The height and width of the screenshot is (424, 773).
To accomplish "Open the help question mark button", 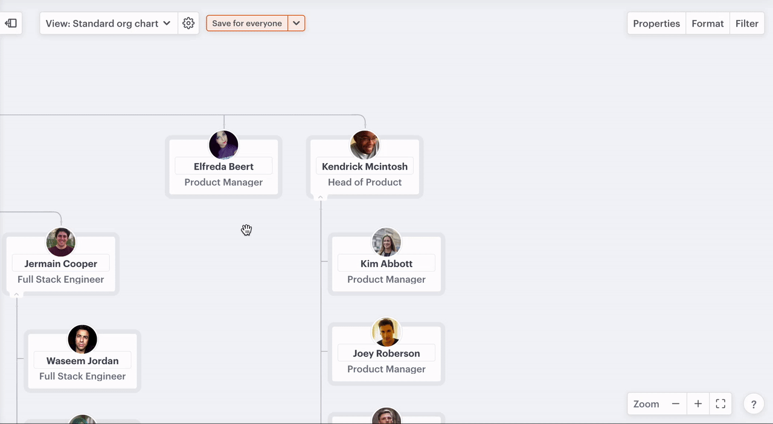I will click(x=754, y=404).
